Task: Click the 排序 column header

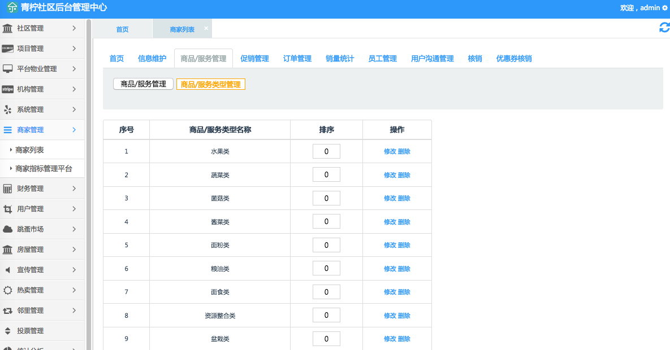Action: click(326, 130)
